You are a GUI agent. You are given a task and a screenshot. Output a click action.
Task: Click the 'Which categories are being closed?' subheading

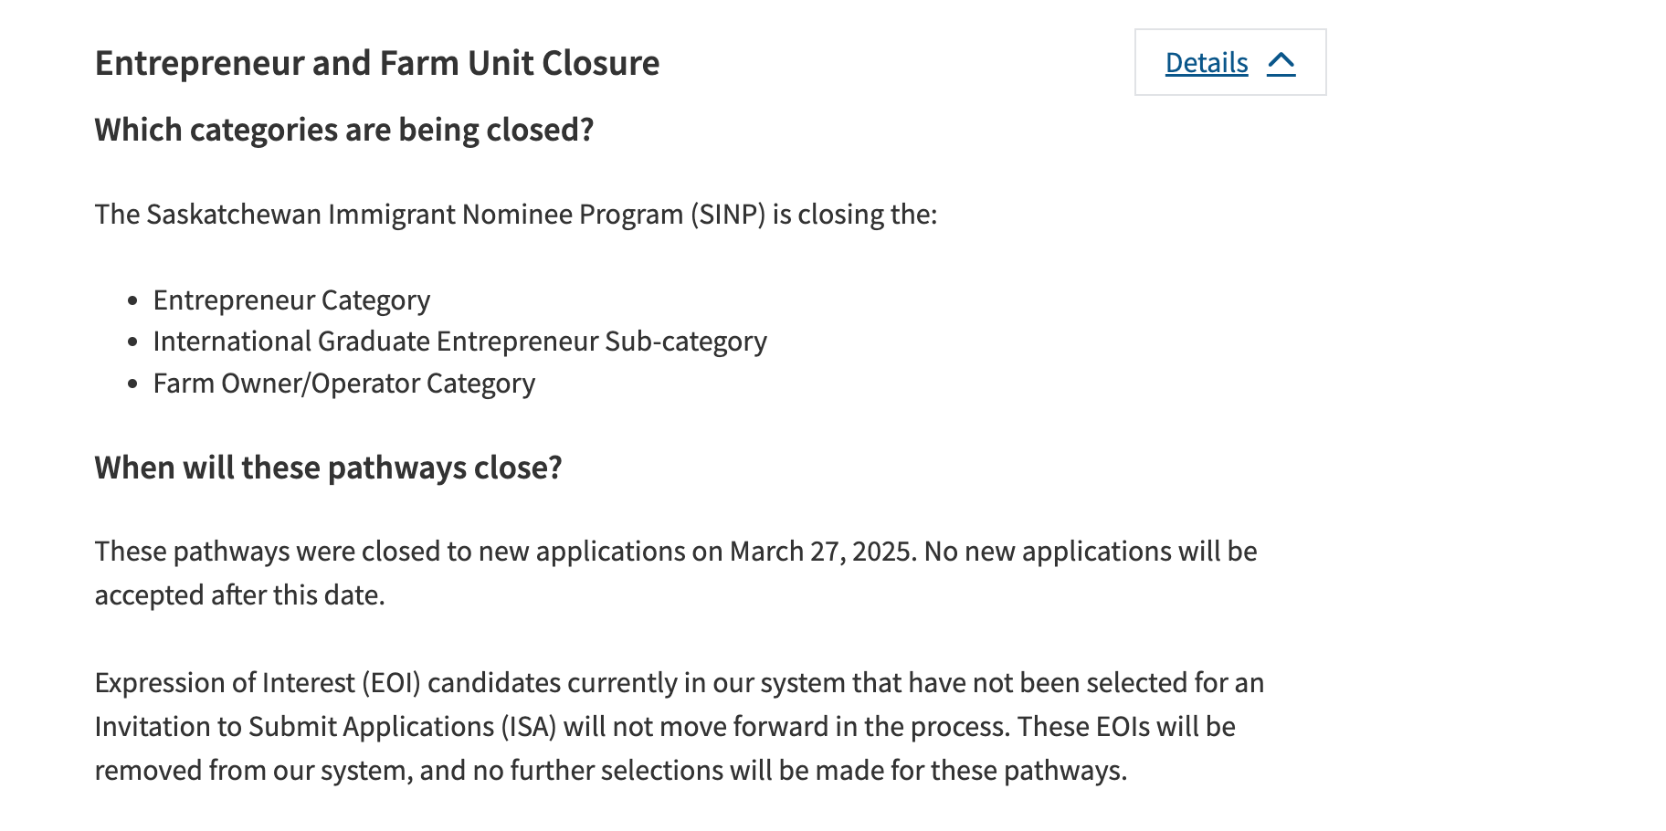pos(343,130)
